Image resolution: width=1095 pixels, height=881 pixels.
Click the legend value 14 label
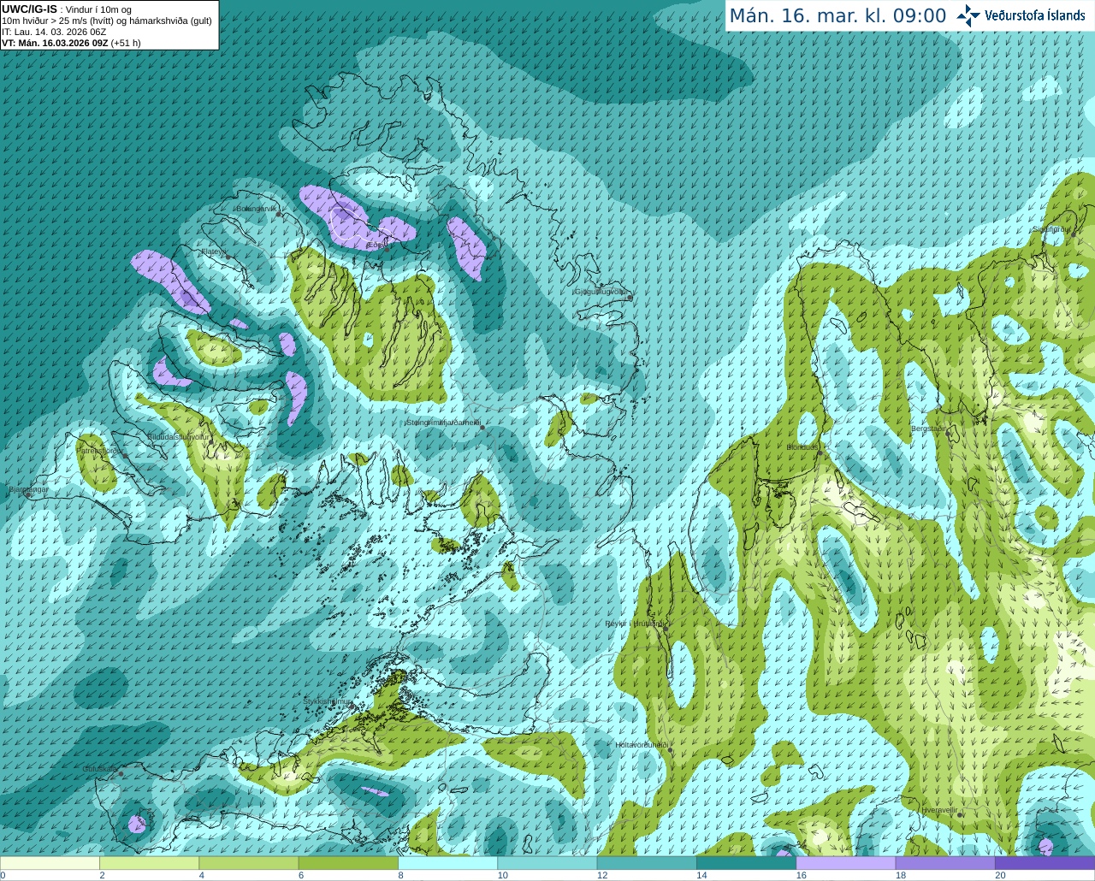tap(701, 875)
